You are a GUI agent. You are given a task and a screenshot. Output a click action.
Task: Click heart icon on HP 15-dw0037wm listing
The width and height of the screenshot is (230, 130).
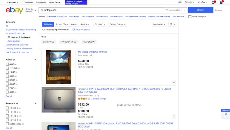pos(174,117)
